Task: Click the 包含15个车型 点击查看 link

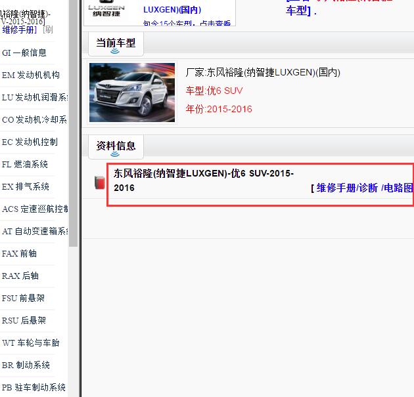Action: 187,23
